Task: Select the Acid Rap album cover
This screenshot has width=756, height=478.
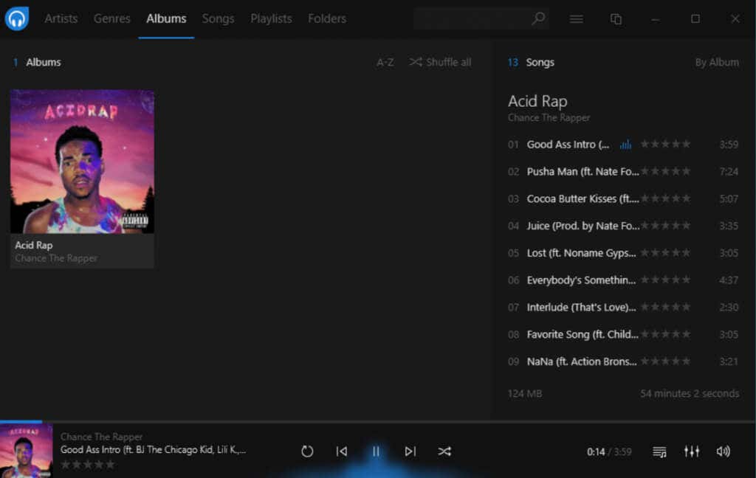Action: point(83,162)
